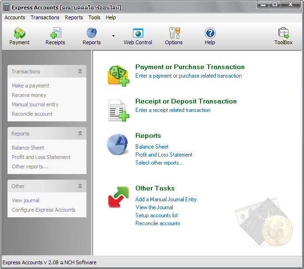Click the Payment or Purchase Transaction heading

pos(190,67)
